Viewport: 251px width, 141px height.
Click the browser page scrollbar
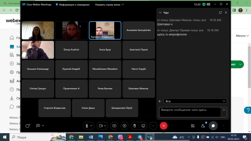249,67
